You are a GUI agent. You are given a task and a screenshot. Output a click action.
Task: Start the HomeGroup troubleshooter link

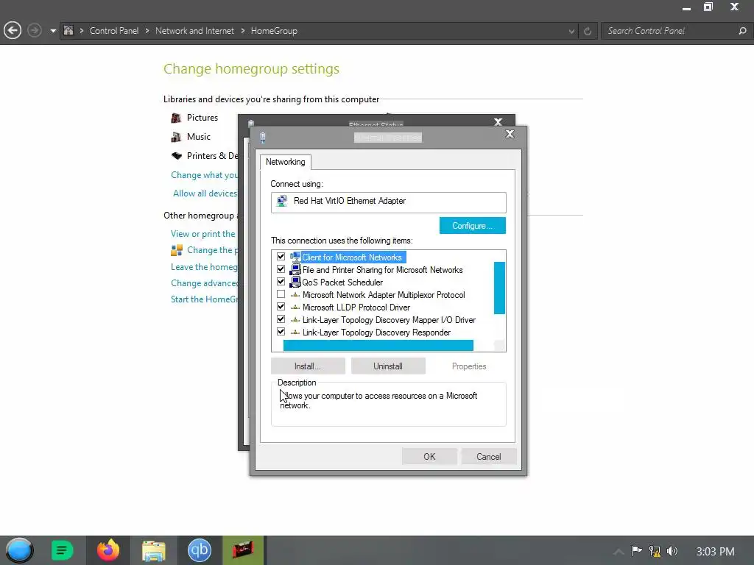[205, 299]
